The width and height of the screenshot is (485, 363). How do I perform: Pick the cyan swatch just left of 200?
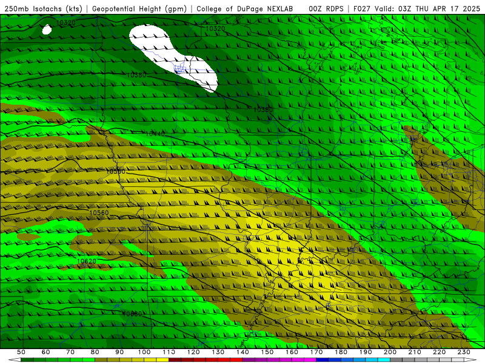[384, 360]
